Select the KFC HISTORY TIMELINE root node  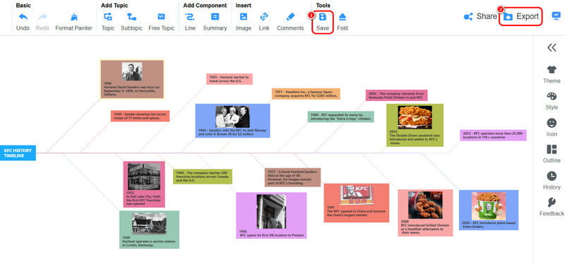tap(18, 153)
